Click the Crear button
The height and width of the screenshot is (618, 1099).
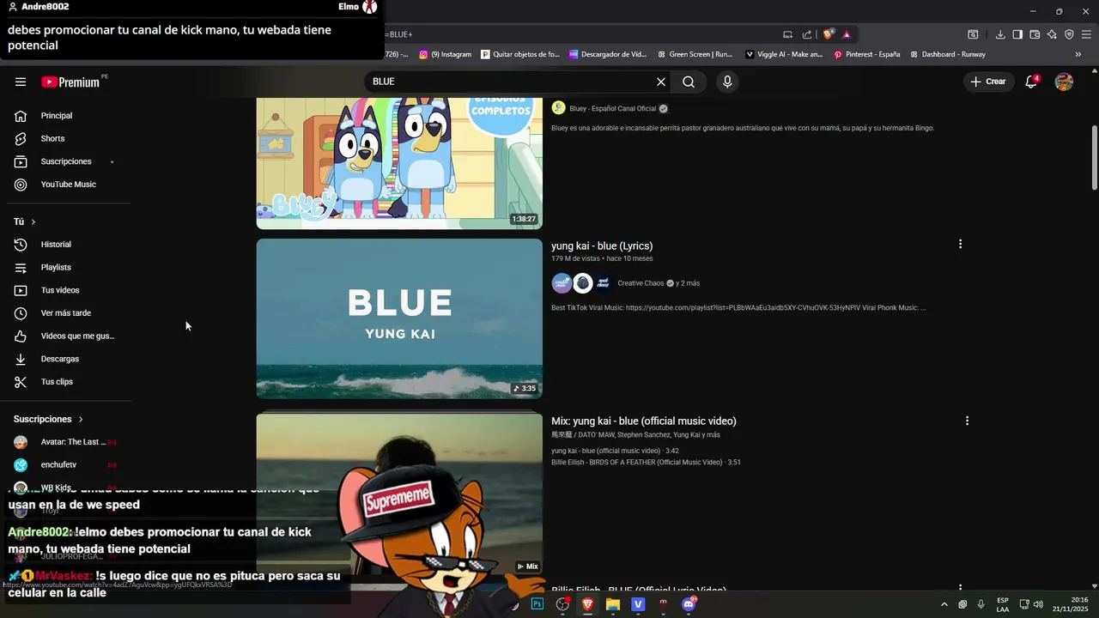[x=988, y=82]
